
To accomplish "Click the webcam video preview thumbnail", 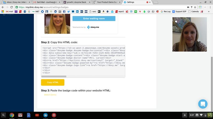I will [x=190, y=34].
